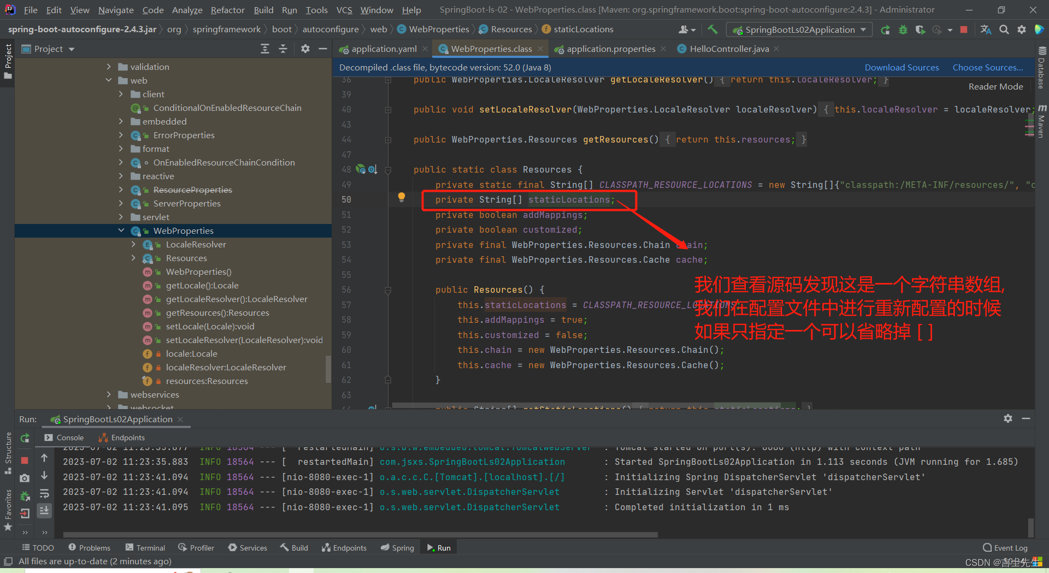Toggle the Structure tool window stripe
This screenshot has width=1049, height=573.
click(x=8, y=453)
